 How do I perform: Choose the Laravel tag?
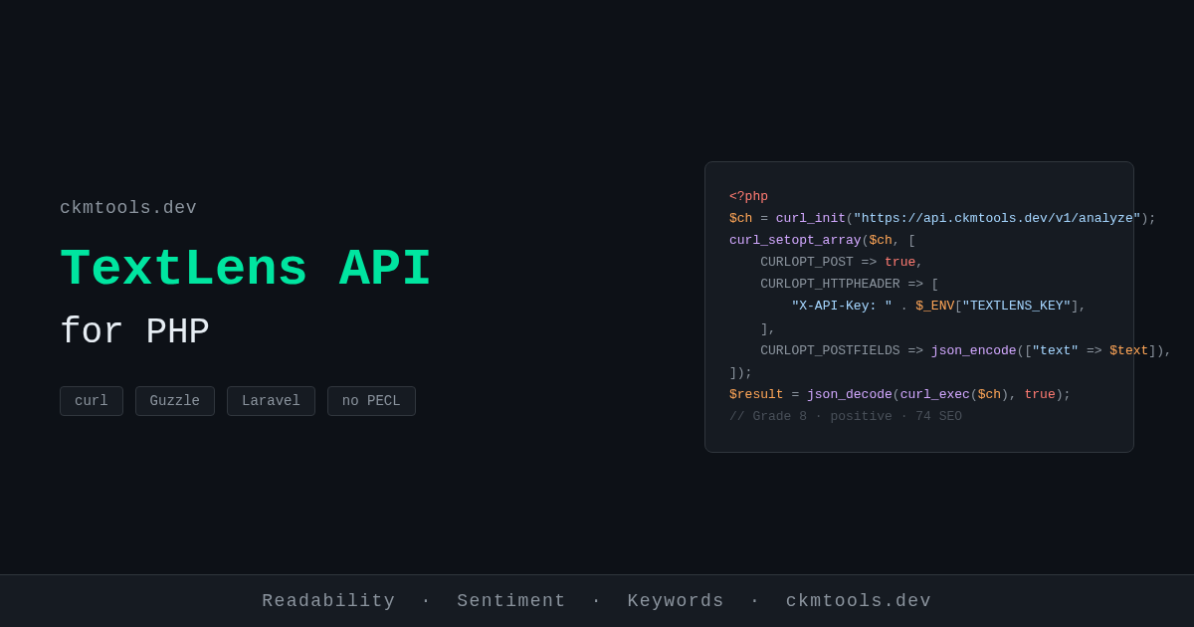pos(271,401)
